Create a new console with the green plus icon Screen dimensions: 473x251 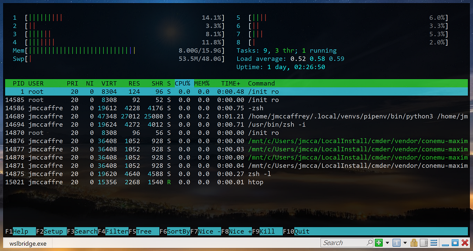coord(379,243)
